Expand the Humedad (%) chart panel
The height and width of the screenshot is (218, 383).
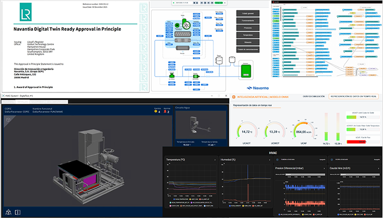(268, 160)
